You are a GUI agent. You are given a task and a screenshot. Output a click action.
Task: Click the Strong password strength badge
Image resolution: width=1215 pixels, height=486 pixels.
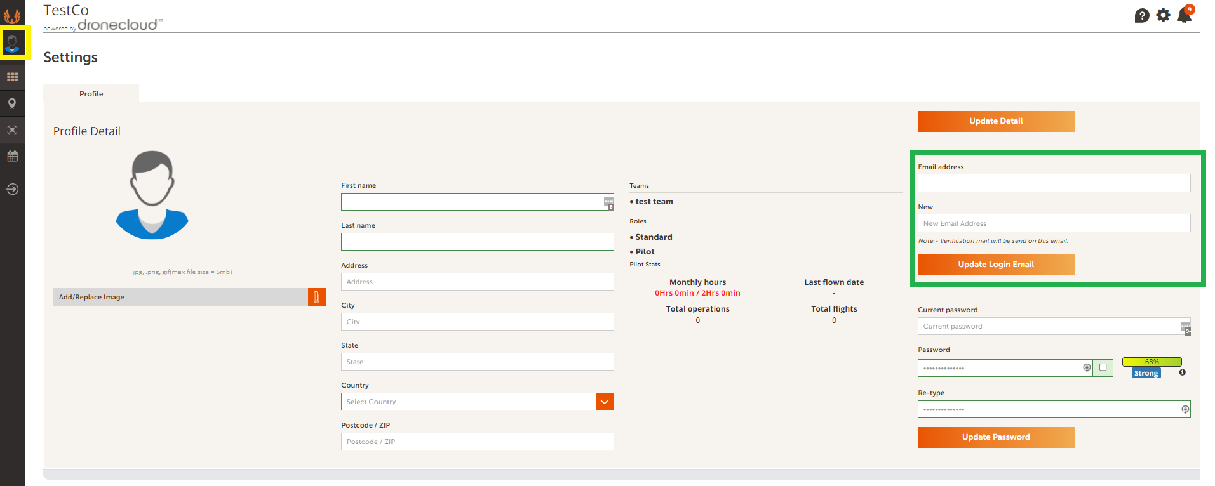(1146, 373)
